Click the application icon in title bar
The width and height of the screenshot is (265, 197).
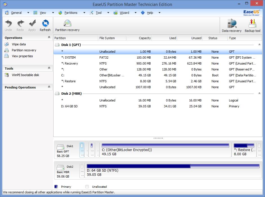5,4
